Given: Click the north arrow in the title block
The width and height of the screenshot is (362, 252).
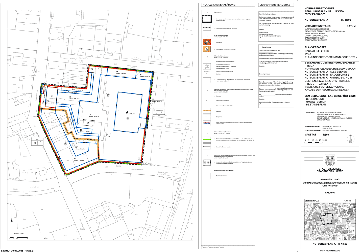Looking at the screenshot, I should (350, 139).
